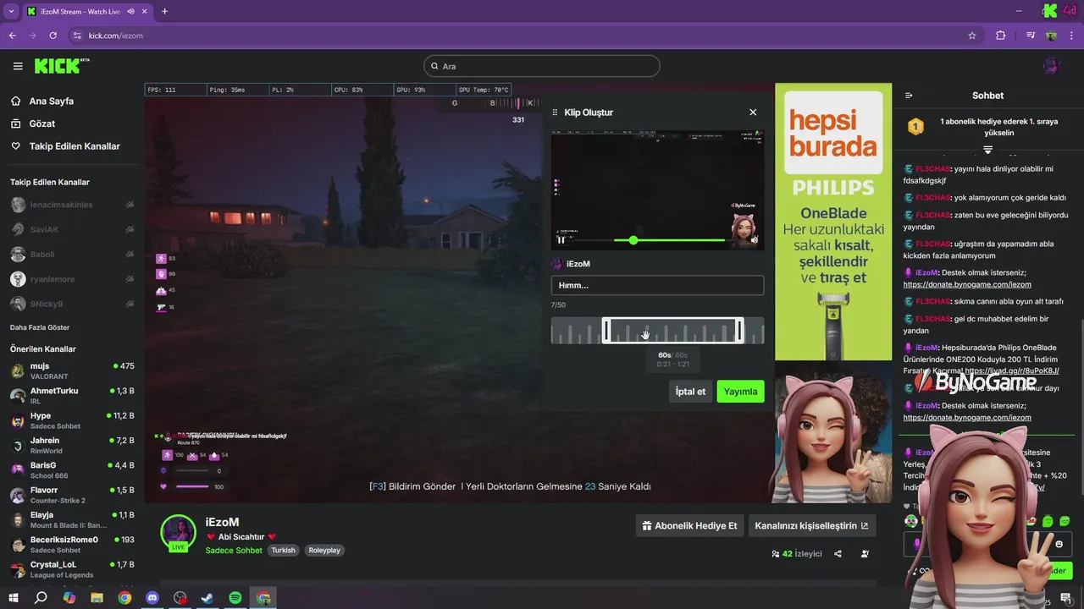1084x609 pixels.
Task: Click the clip preview progress knob
Action: click(633, 240)
